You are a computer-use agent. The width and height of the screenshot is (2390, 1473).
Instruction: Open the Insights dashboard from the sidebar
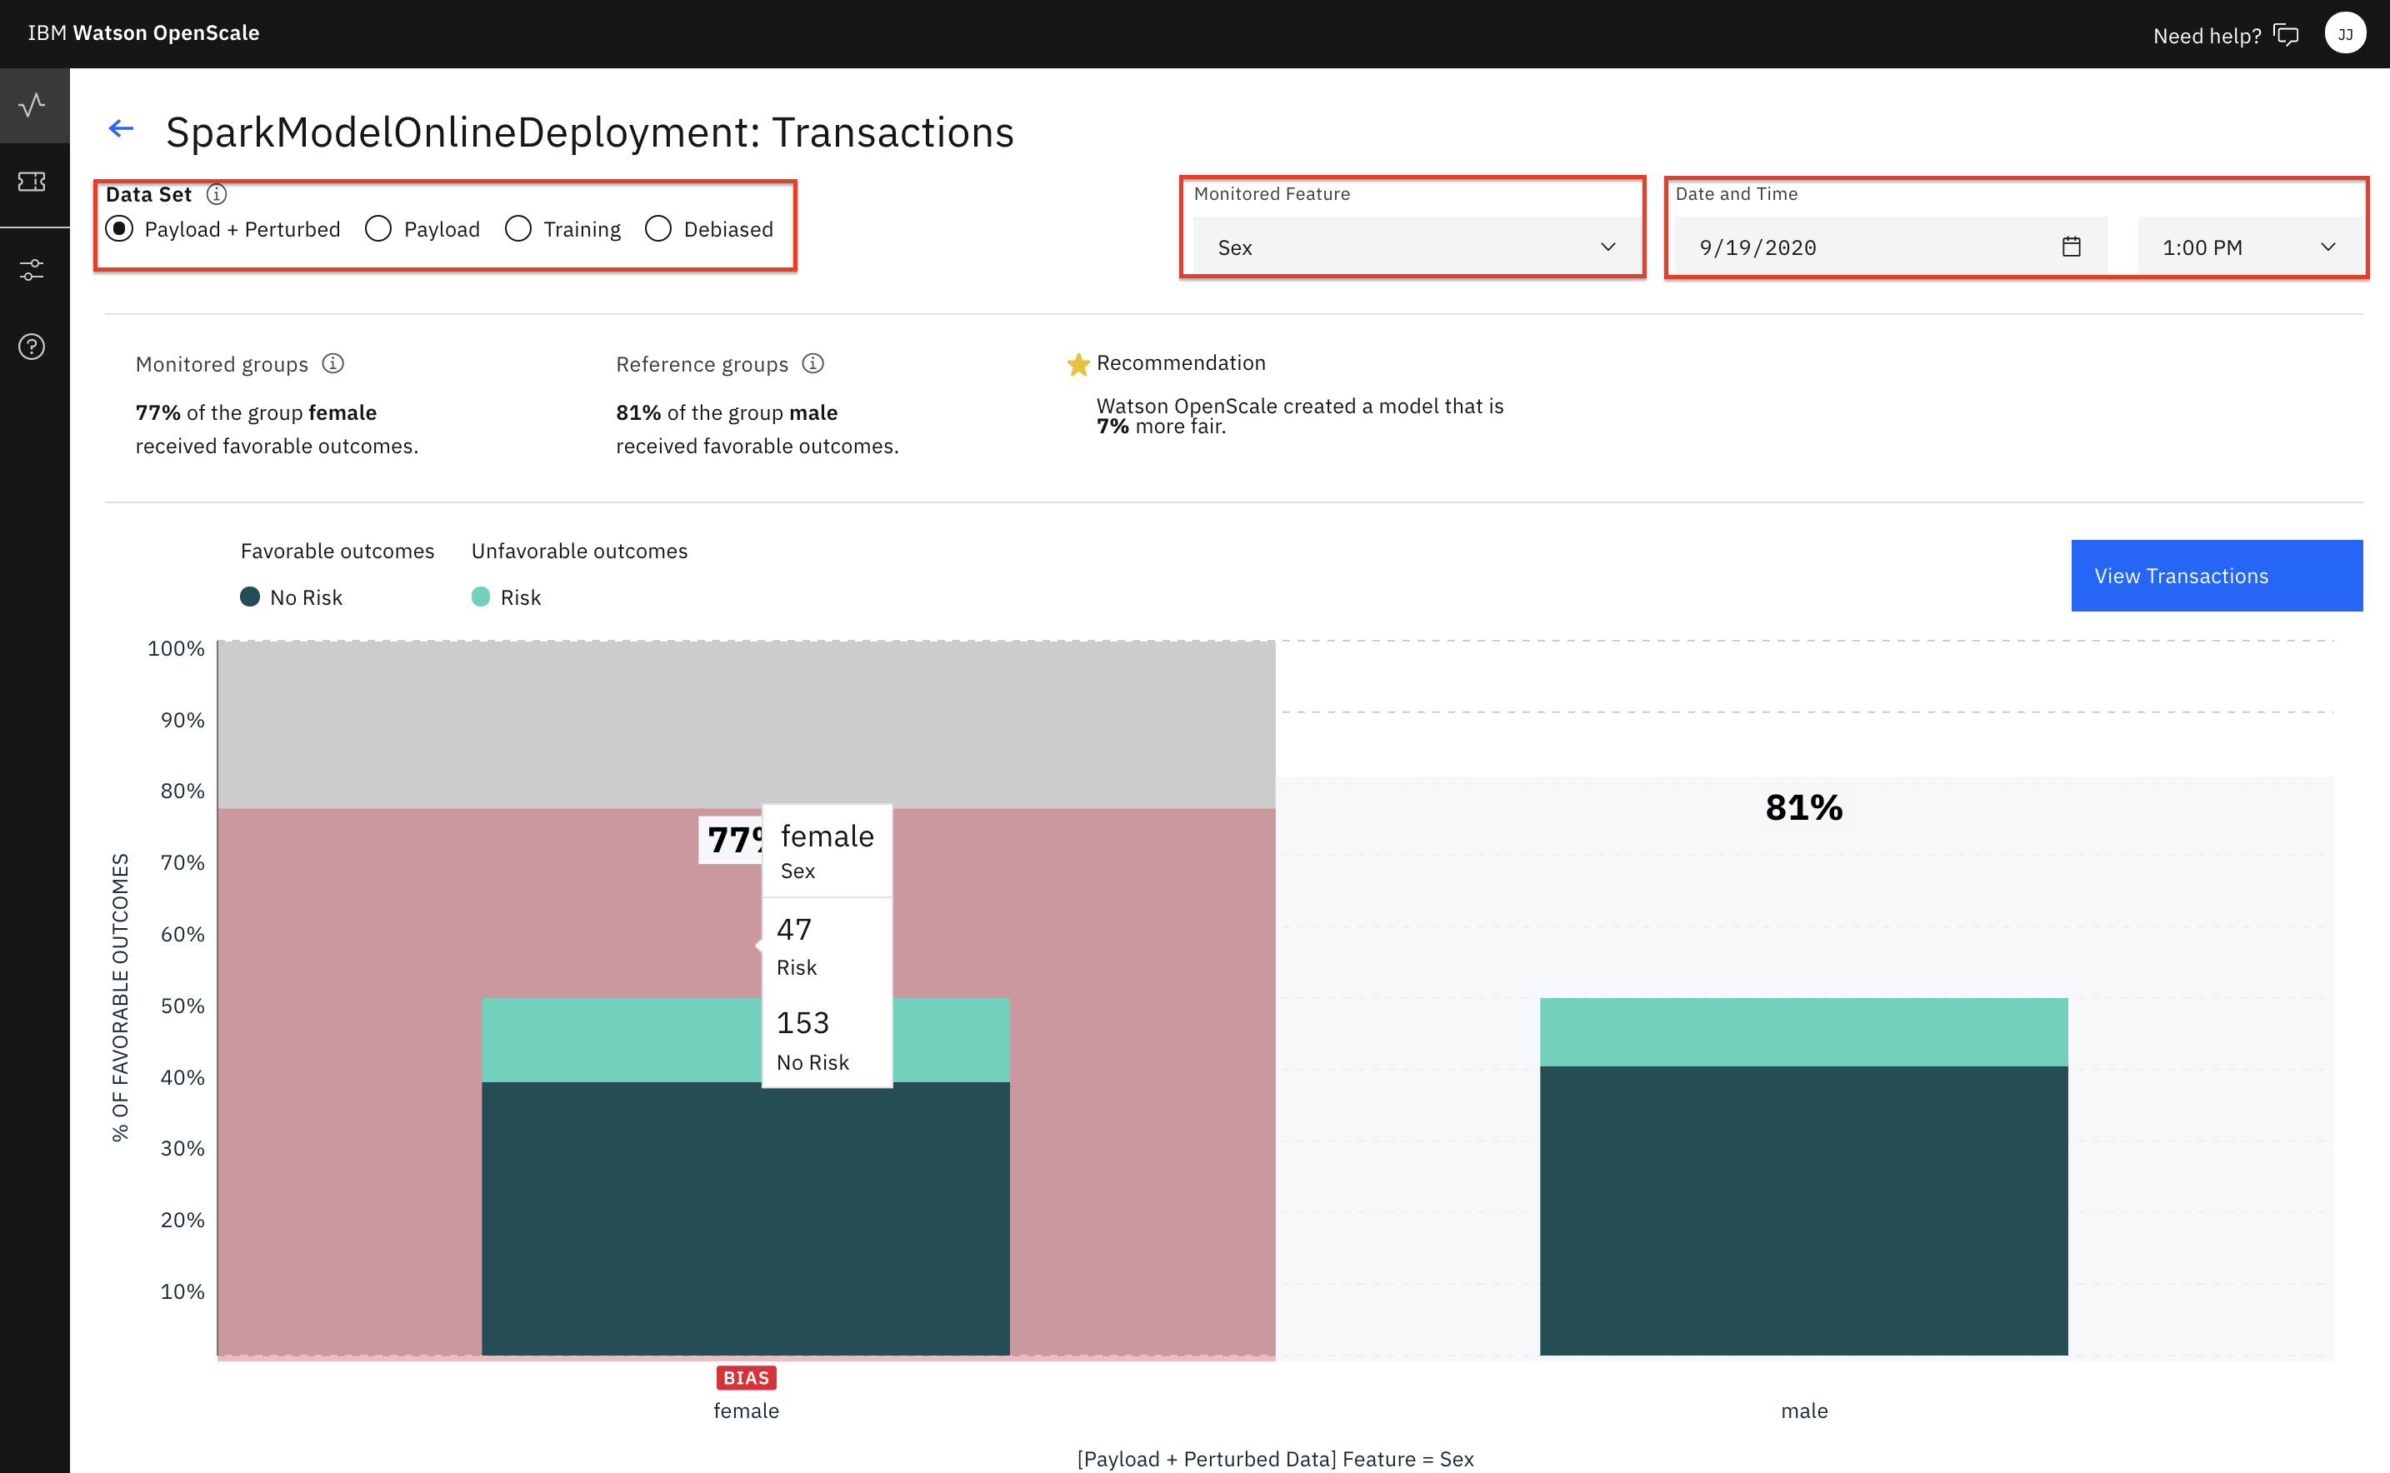point(32,104)
